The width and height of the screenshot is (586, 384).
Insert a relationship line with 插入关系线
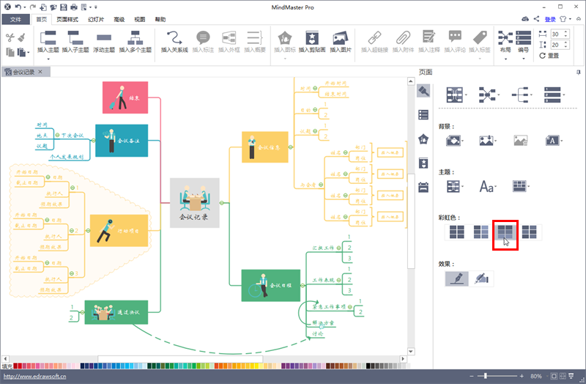(174, 42)
